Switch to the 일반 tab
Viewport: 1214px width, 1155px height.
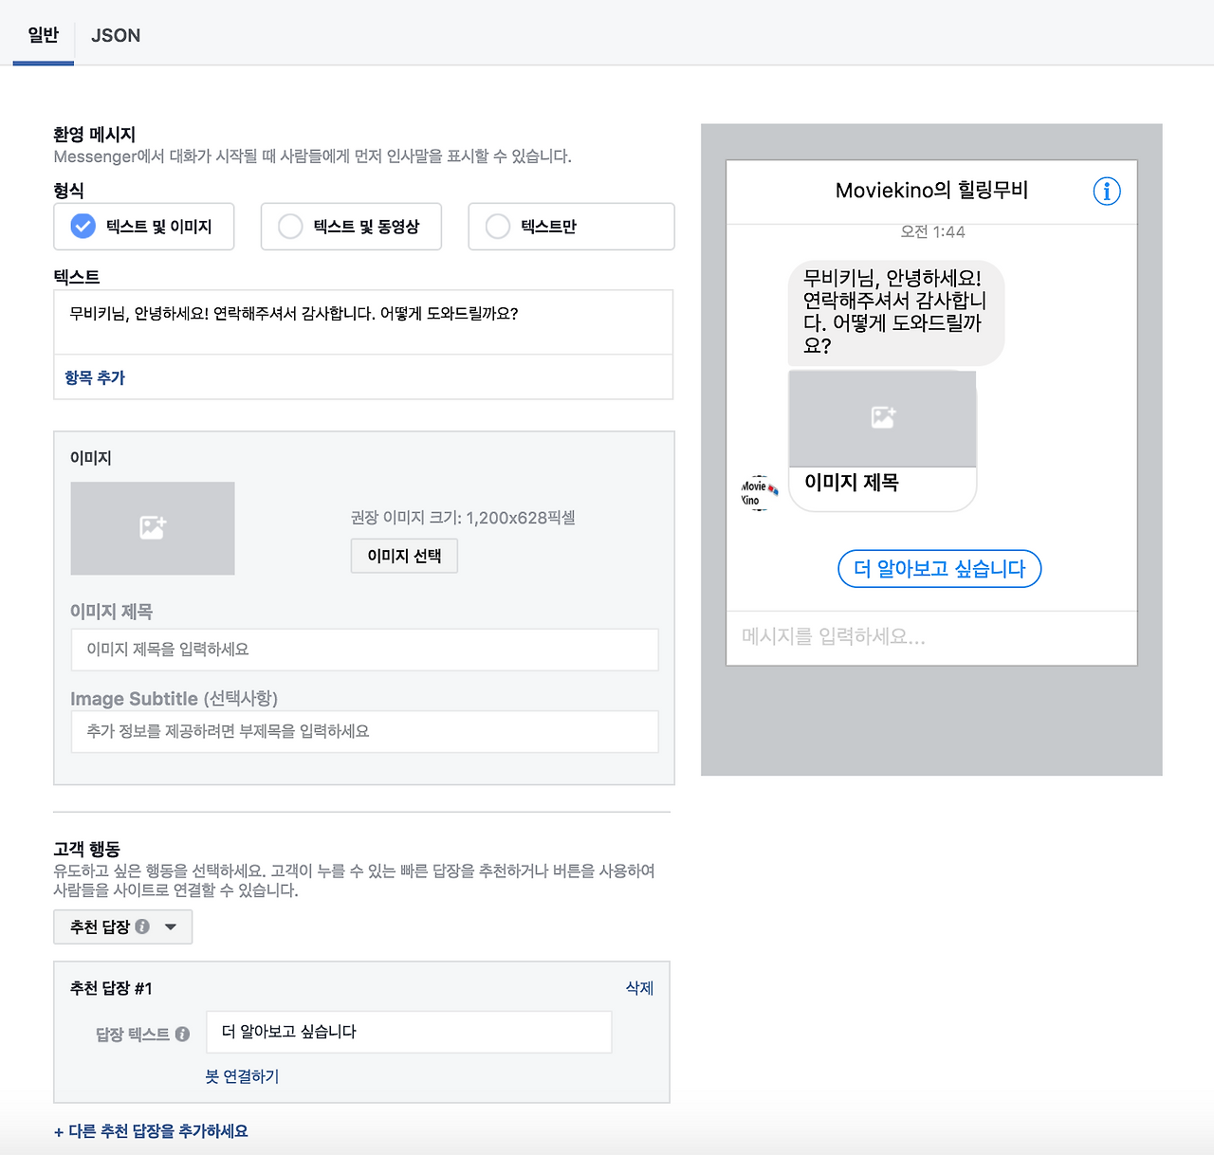[x=42, y=35]
